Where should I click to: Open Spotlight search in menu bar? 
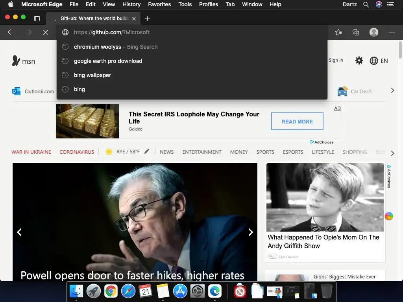pos(366,4)
